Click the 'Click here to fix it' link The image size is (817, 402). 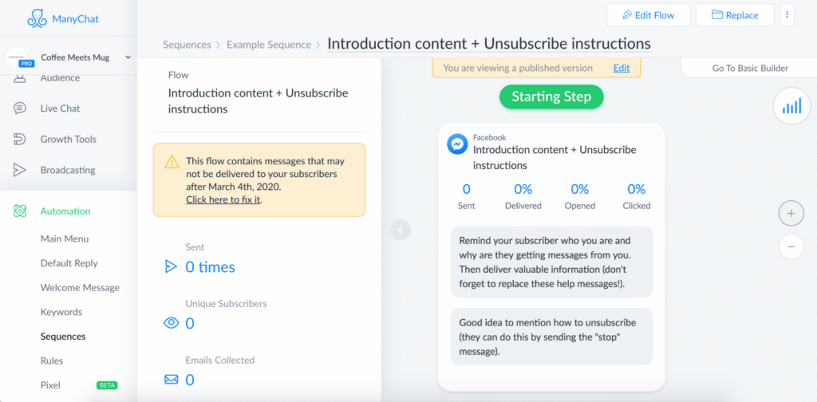pyautogui.click(x=223, y=199)
